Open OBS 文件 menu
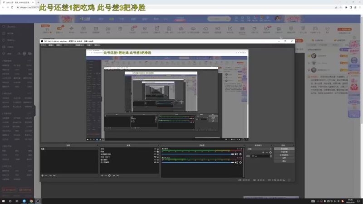363x204 pixels. coord(43,45)
